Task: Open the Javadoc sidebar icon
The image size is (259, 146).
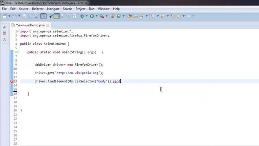Action: tap(4, 39)
